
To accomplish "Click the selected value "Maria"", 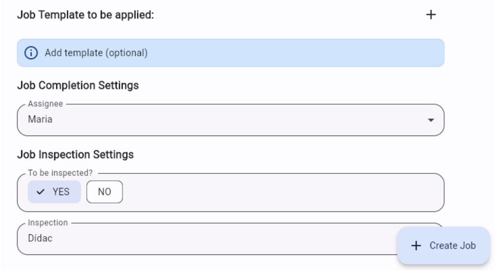I will (40, 120).
